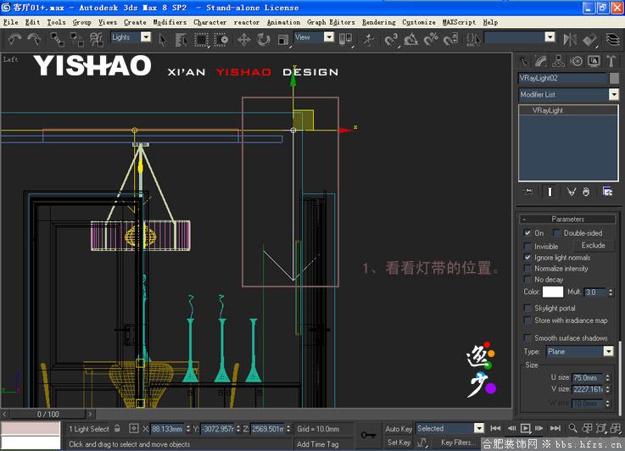Screen dimensions: 625x451
Task: Toggle the Spinner Snap icon
Action: click(451, 40)
